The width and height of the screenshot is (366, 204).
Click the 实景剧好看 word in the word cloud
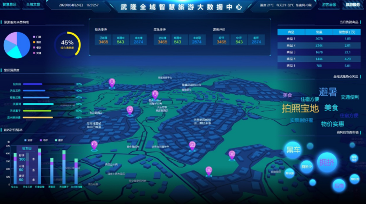[301, 120]
